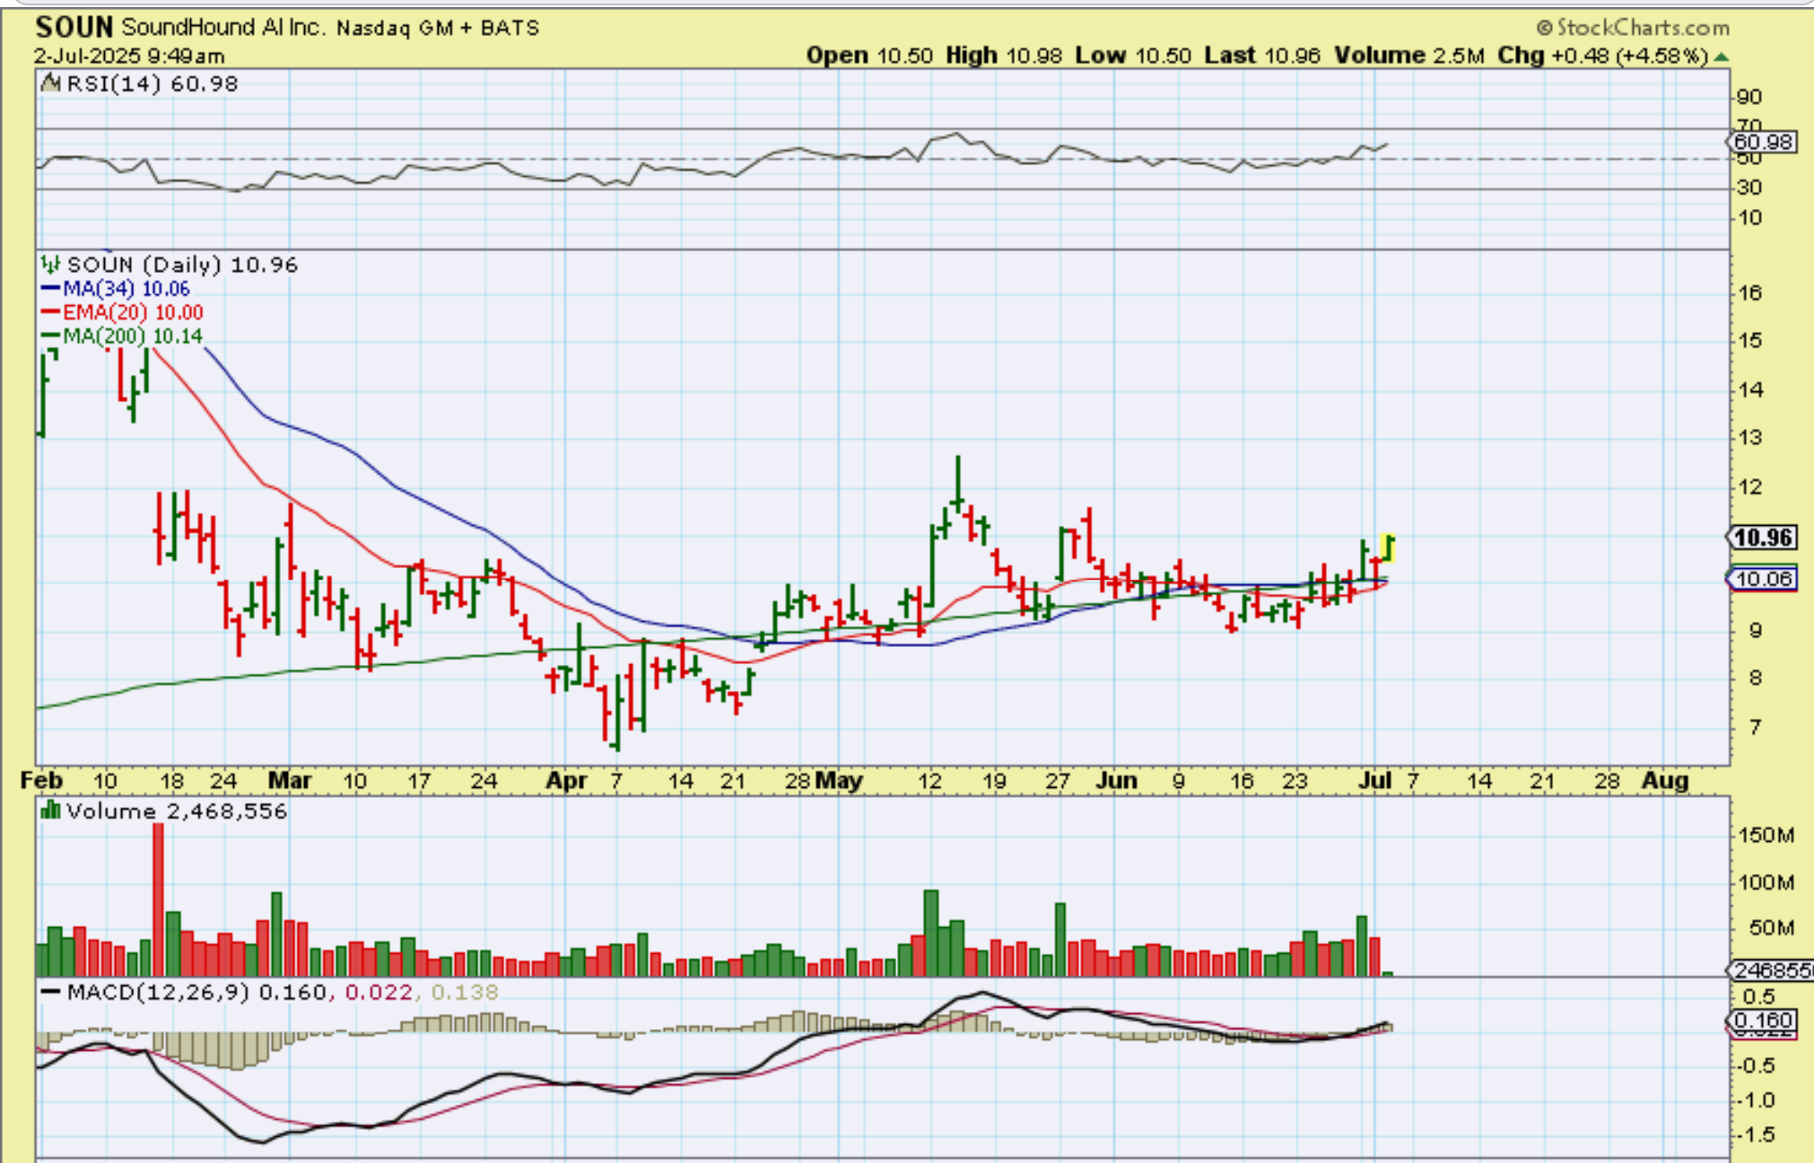Viewport: 1814px width, 1163px height.
Task: Click the blue MA(34) legend line
Action: pyautogui.click(x=51, y=289)
